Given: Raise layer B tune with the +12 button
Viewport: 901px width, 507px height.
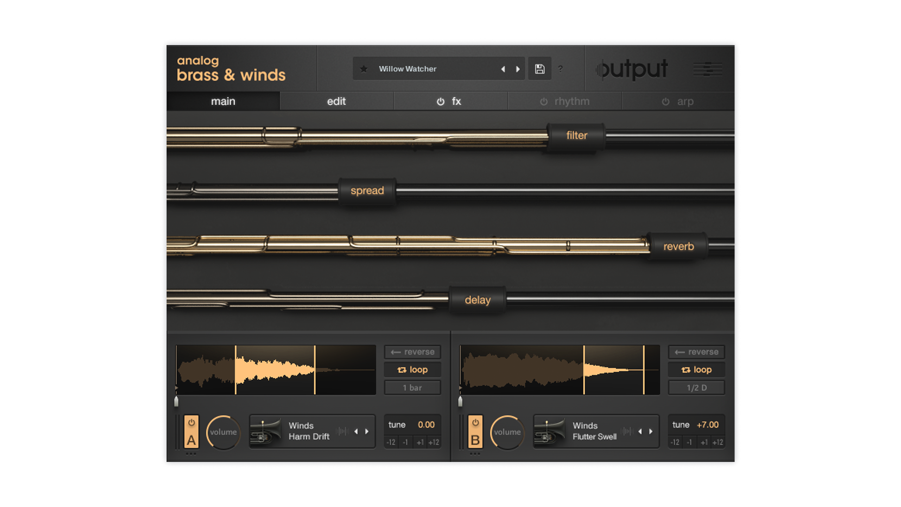Looking at the screenshot, I should pos(718,442).
